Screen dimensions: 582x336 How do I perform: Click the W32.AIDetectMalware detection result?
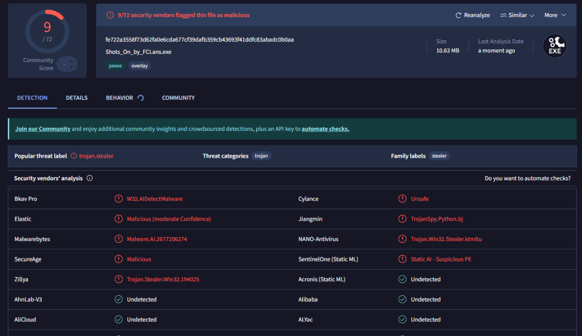click(x=155, y=199)
